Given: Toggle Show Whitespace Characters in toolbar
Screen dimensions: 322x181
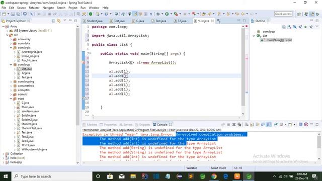Looking at the screenshot, I should coord(151,14).
